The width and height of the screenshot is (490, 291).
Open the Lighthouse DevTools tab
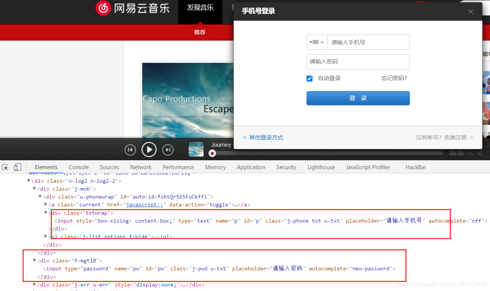(321, 167)
